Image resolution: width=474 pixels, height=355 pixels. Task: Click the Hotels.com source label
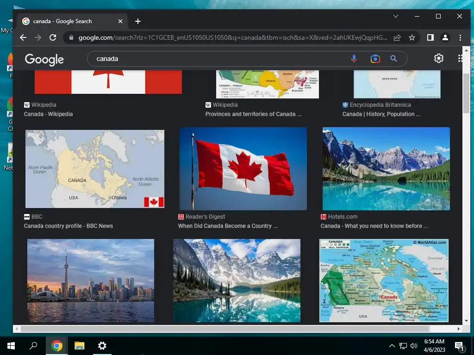tap(343, 216)
